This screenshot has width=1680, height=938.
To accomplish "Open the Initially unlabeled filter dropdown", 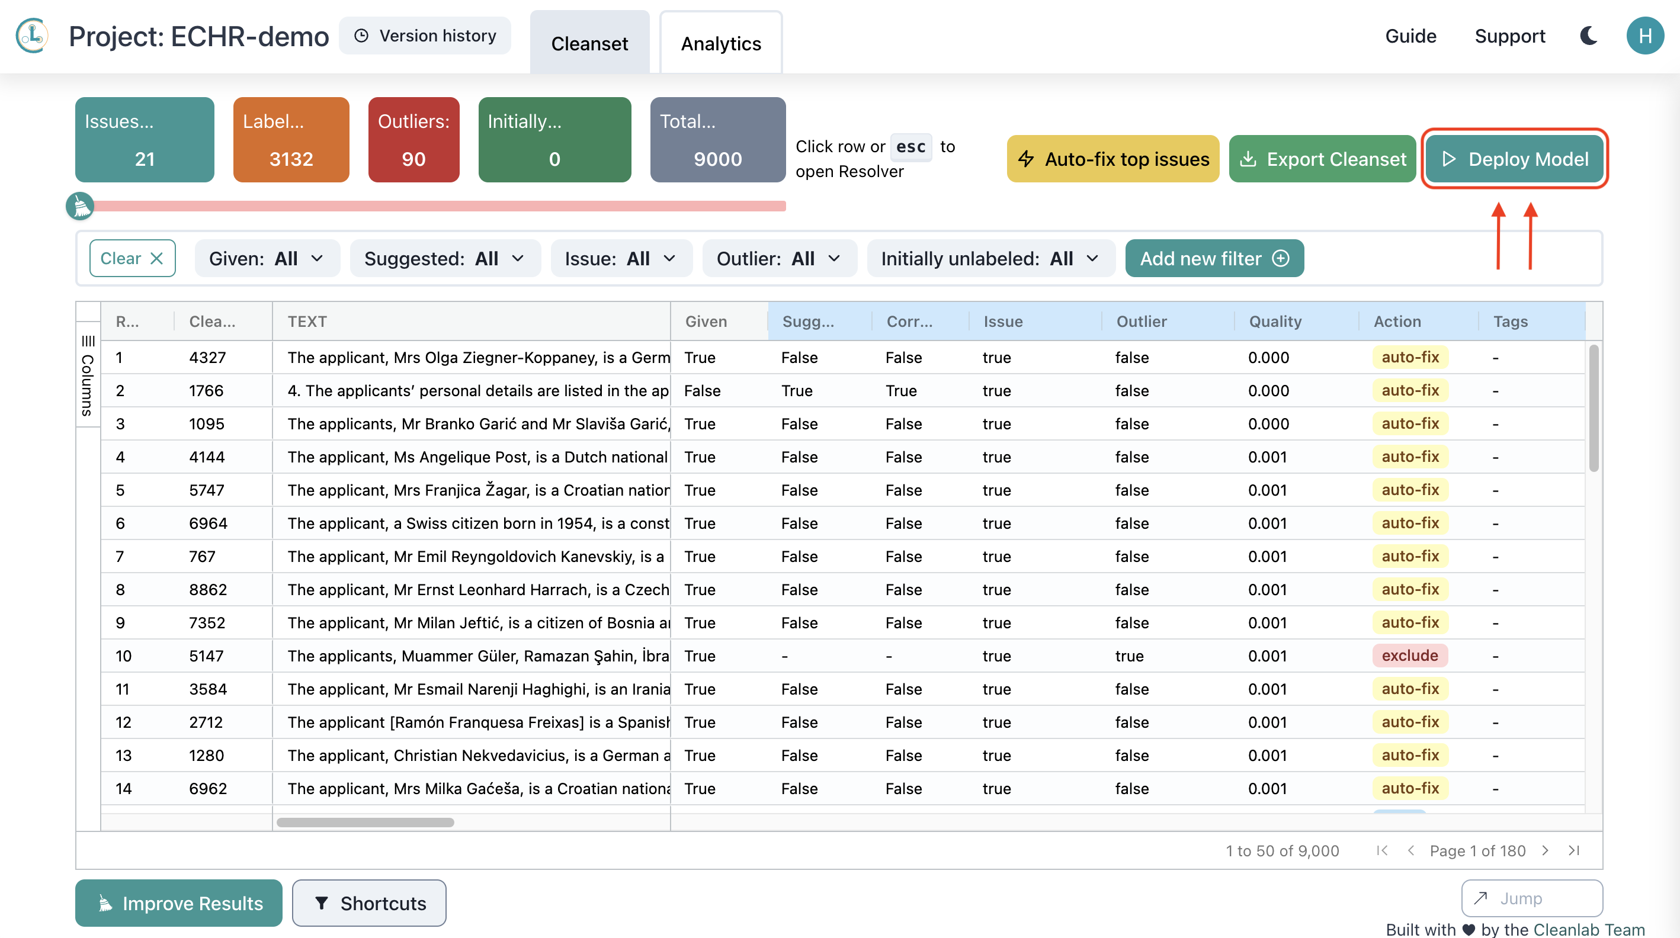I will tap(990, 258).
